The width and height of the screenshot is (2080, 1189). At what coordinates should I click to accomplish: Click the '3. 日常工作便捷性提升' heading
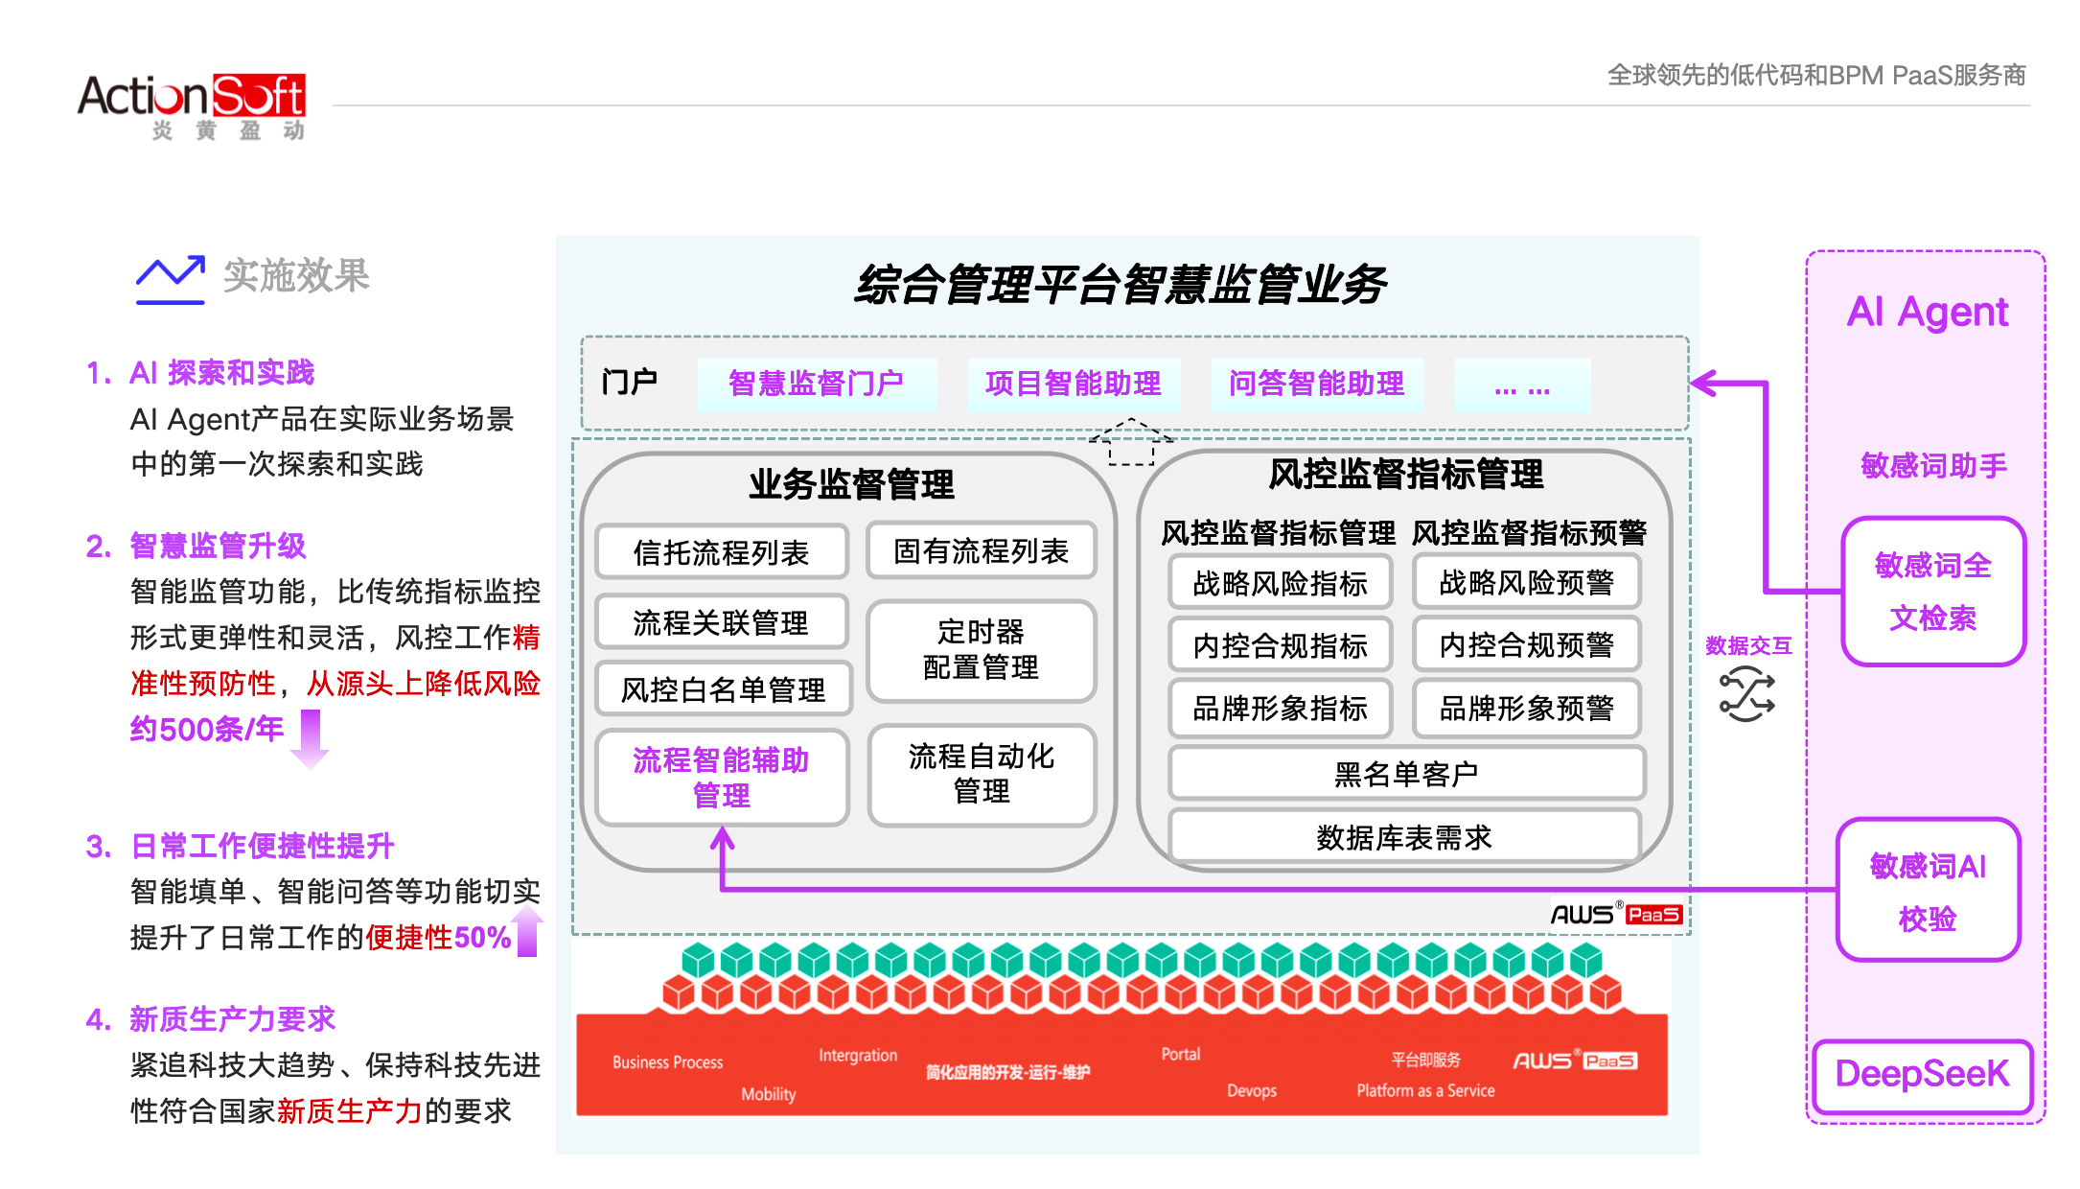click(x=240, y=846)
